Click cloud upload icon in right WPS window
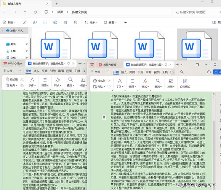The height and width of the screenshot is (190, 221). [209, 72]
